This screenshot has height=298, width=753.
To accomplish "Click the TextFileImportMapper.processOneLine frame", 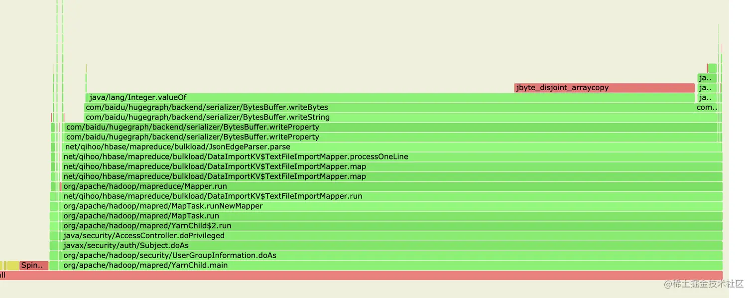I will pyautogui.click(x=392, y=156).
